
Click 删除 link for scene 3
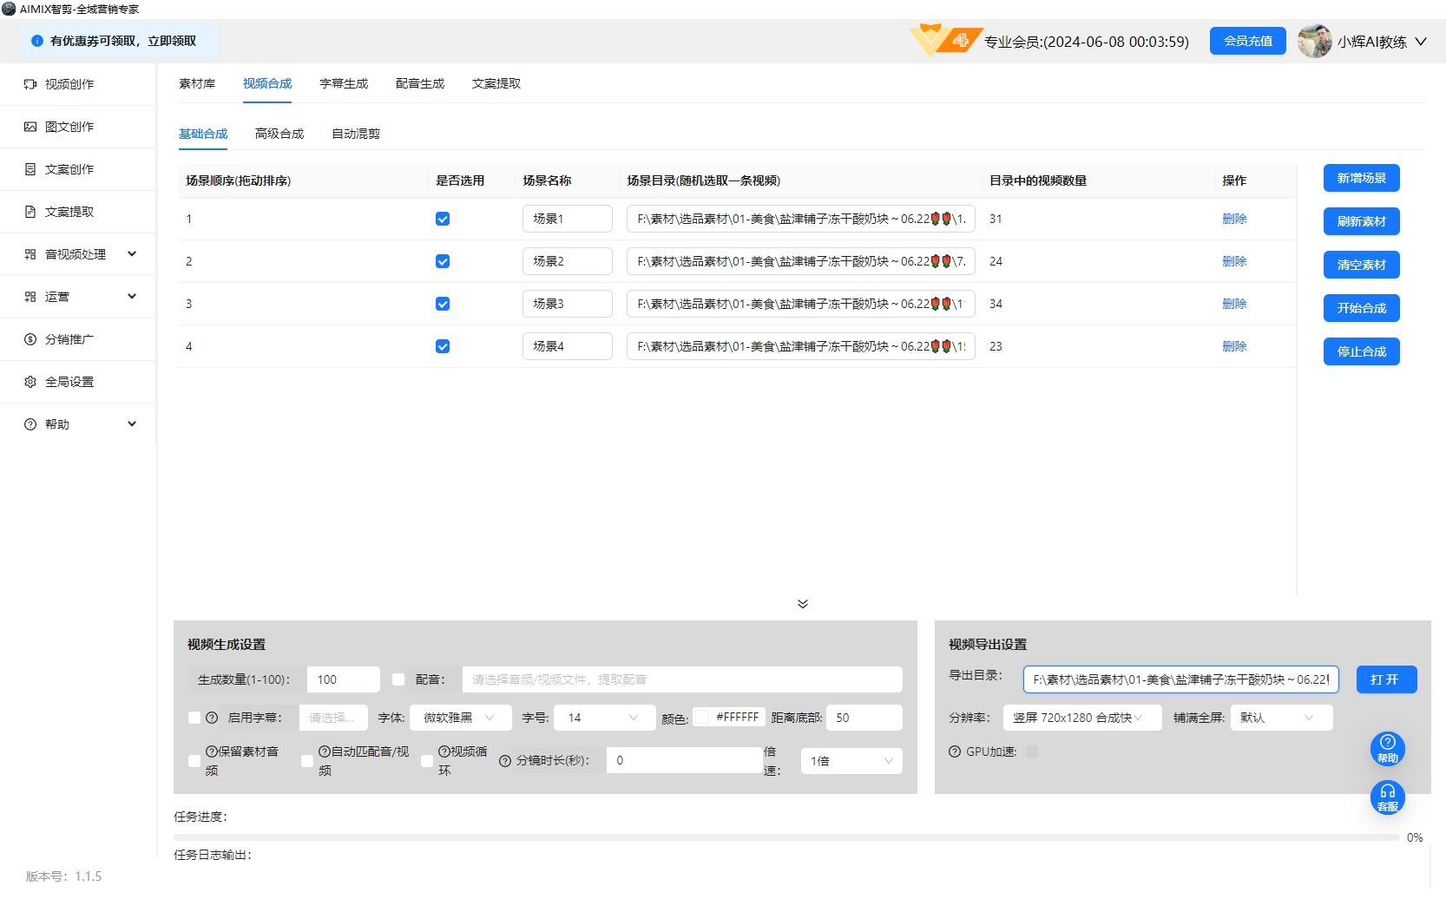pyautogui.click(x=1234, y=304)
